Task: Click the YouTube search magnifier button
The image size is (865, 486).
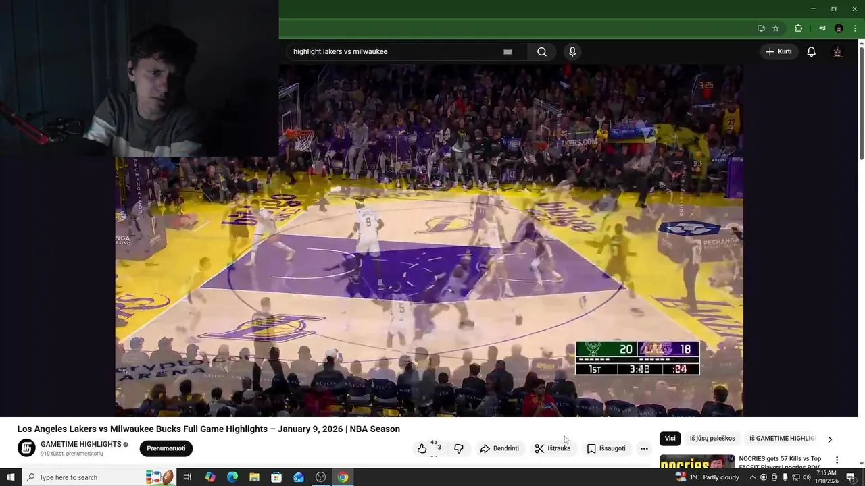Action: (x=542, y=52)
